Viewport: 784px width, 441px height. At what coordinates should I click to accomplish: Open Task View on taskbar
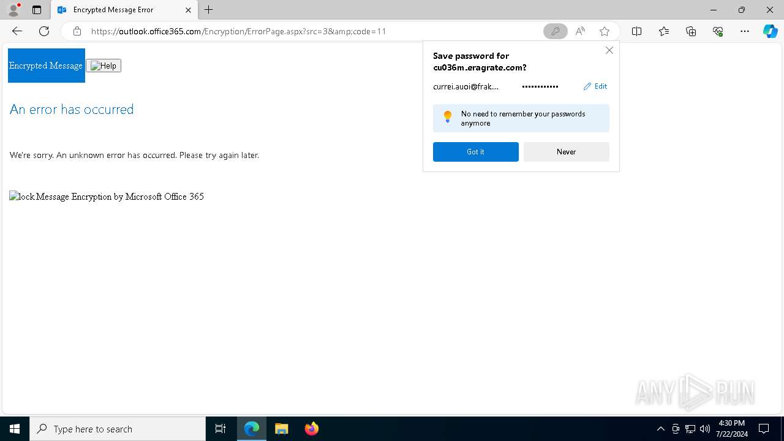pyautogui.click(x=221, y=429)
